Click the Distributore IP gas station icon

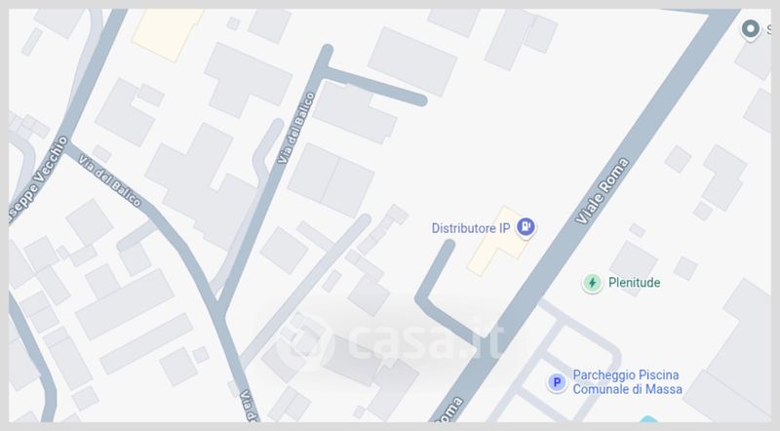(526, 227)
